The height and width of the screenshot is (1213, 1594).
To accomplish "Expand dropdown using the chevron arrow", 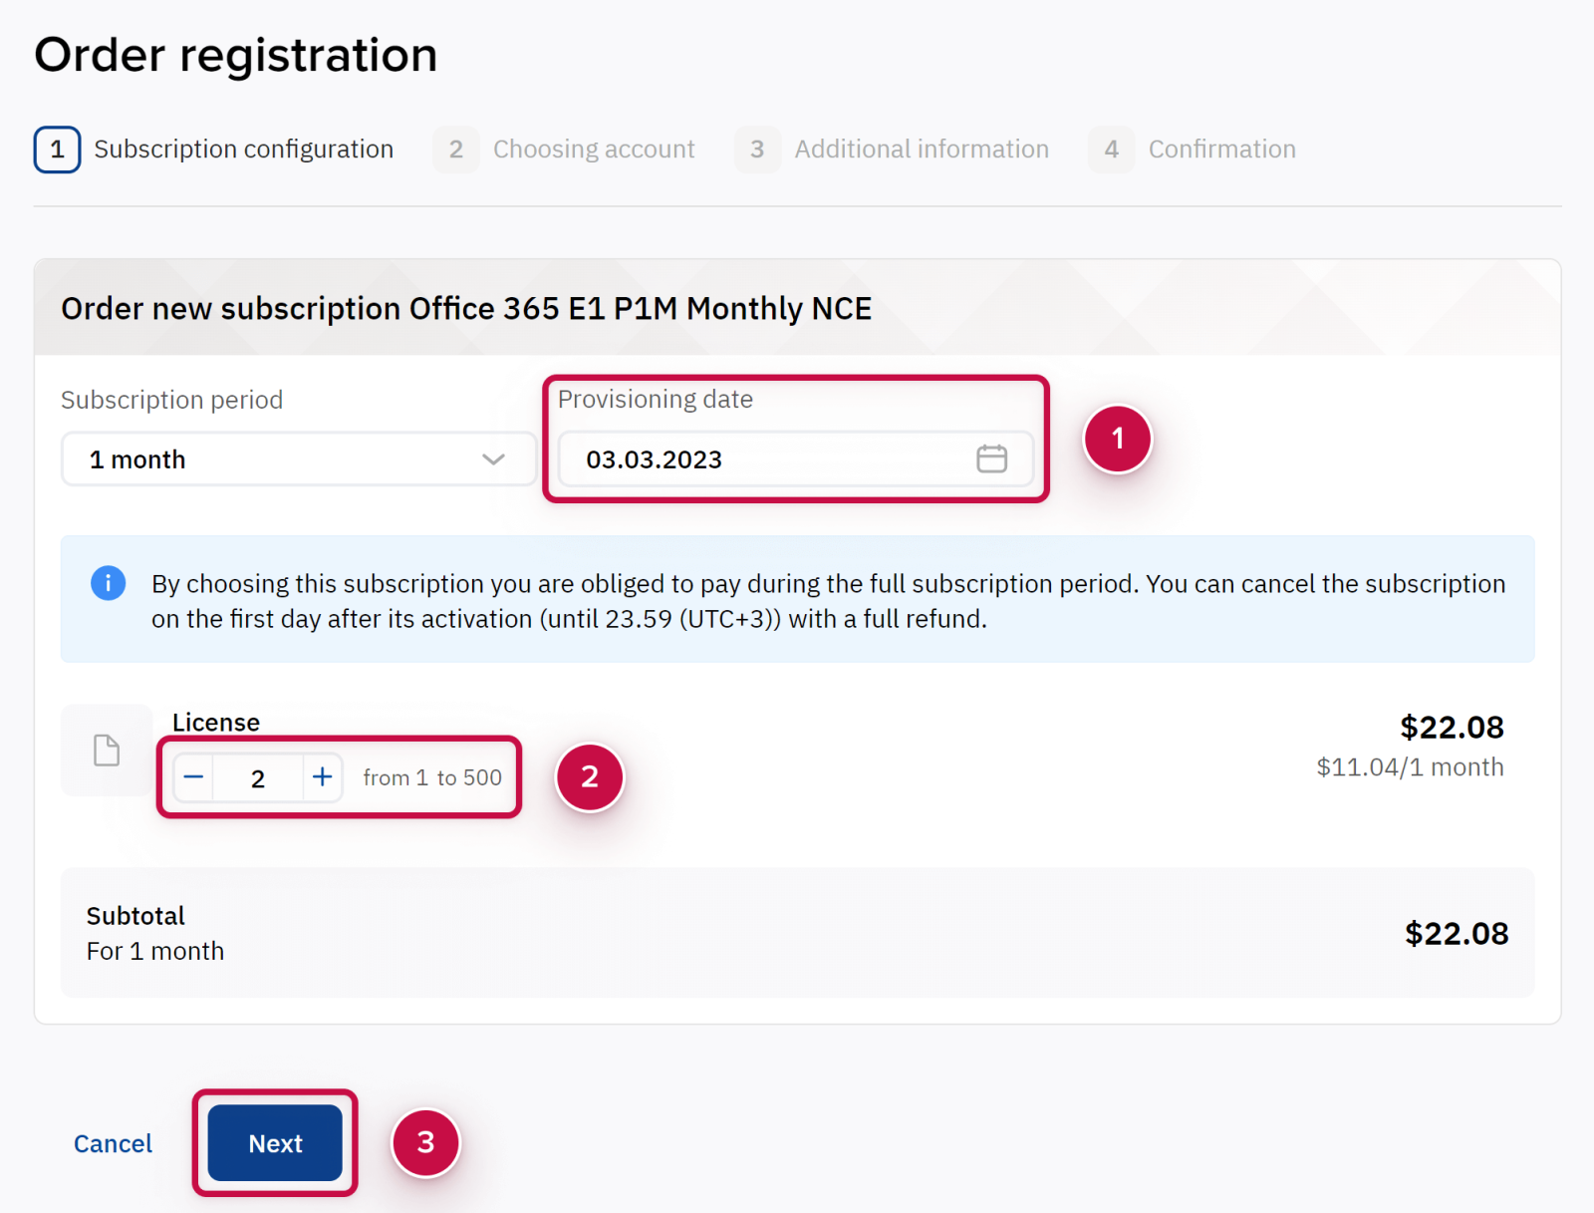I will tap(493, 459).
